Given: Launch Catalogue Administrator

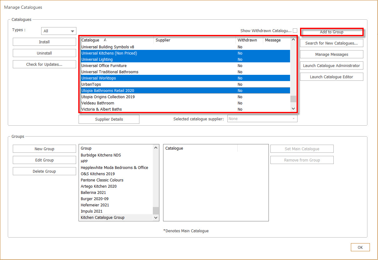Looking at the screenshot, I should (332, 66).
